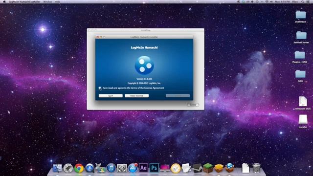Open the Window menu
This screenshot has height=176, width=313.
tap(47, 1)
